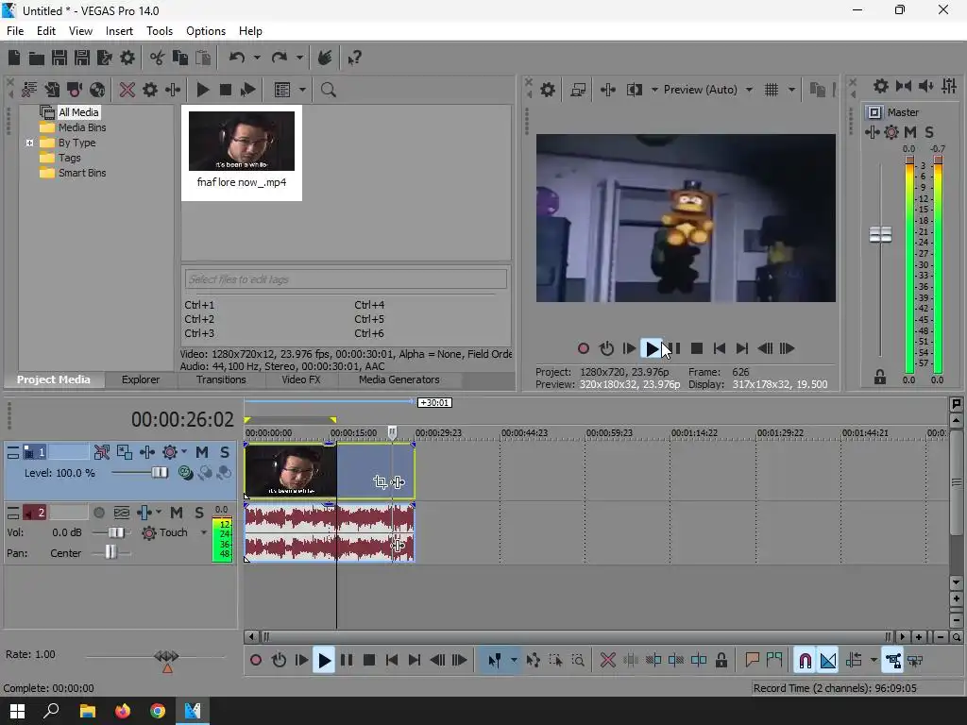Click the tags input field
This screenshot has height=725, width=967.
pos(346,279)
